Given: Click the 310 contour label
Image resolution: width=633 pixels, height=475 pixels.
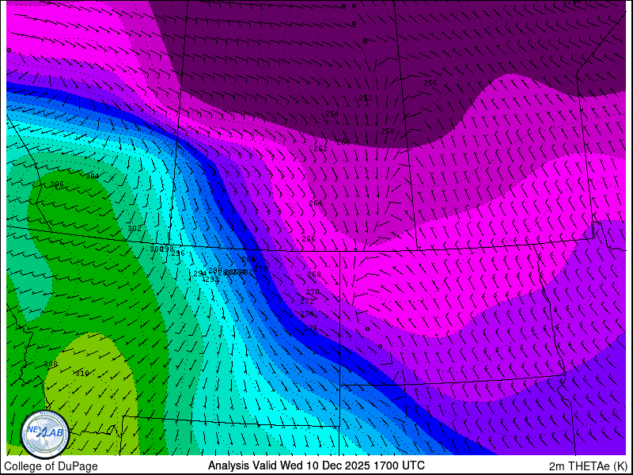Looking at the screenshot, I should (82, 373).
